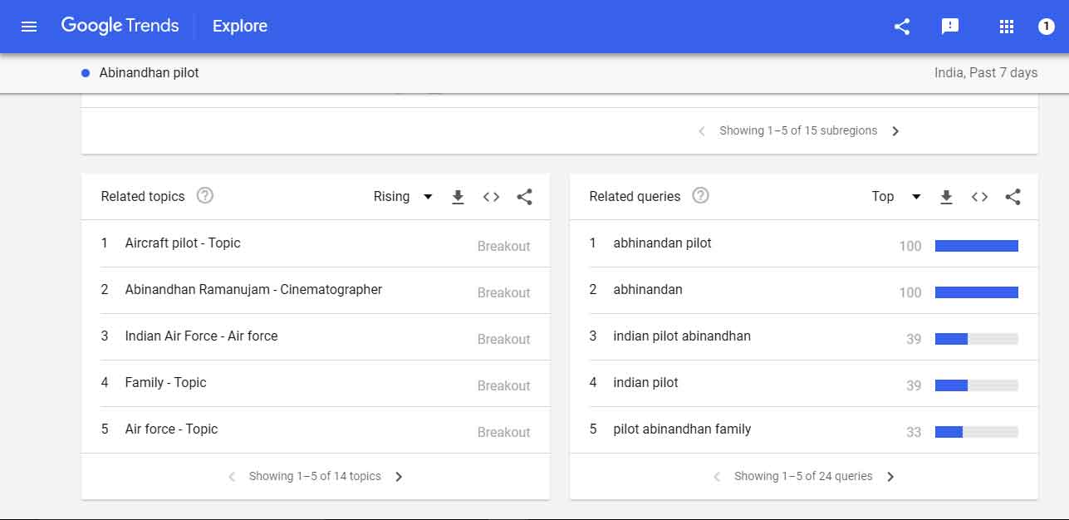
Task: Open help for Related topics
Action: click(205, 196)
